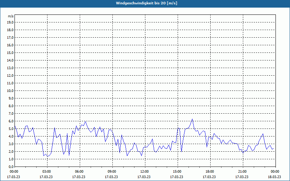Click the '10,0' y-axis label
The height and width of the screenshot is (181, 290).
10,91
